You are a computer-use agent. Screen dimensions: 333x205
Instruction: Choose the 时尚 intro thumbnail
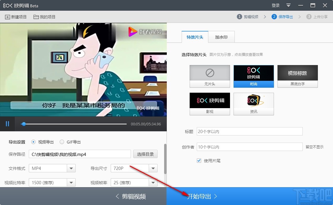253,76
